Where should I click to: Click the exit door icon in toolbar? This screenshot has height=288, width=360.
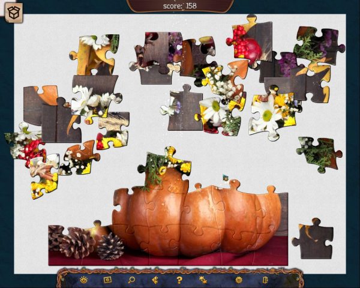264,280
